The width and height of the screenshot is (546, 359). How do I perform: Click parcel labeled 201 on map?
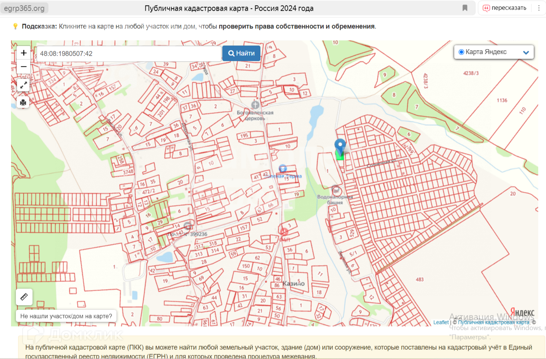[x=161, y=113]
